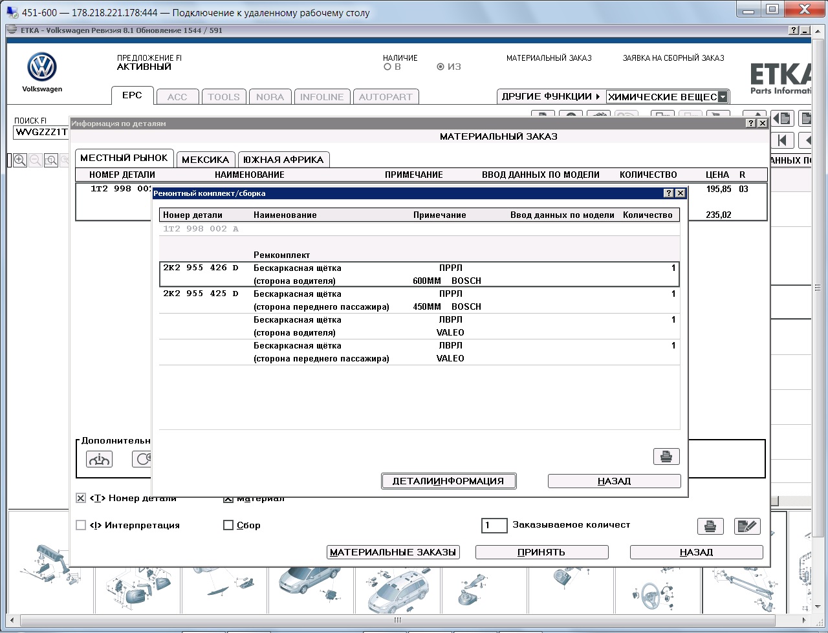
Task: Click НАЗАД in the repair kit dialog
Action: [x=615, y=481]
